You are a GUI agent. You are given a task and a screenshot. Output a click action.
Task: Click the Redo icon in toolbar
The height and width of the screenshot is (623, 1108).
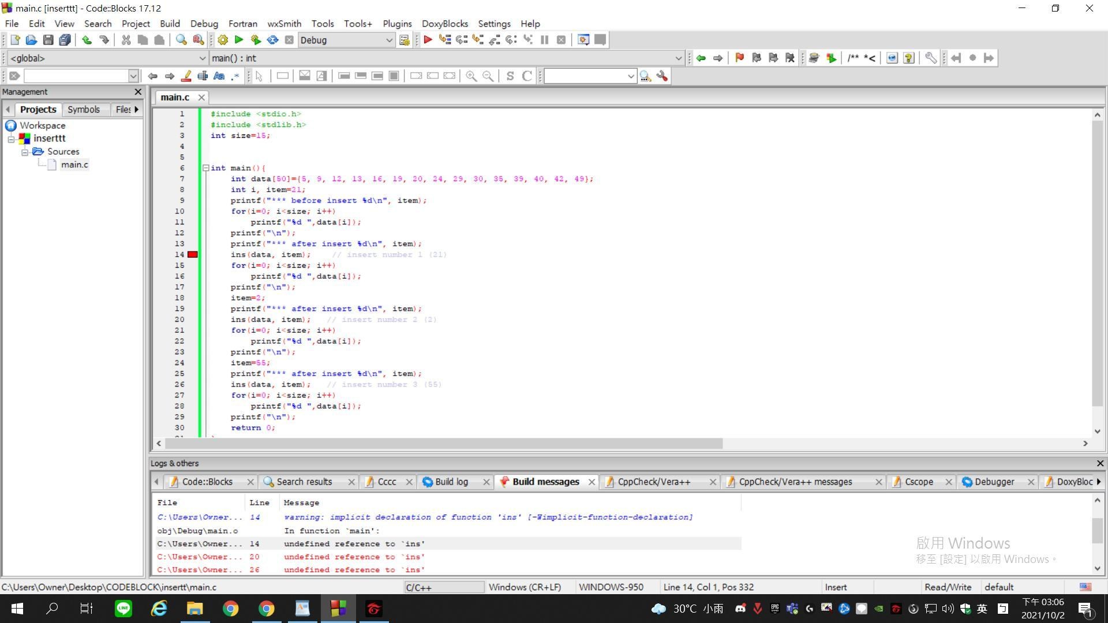(x=104, y=40)
